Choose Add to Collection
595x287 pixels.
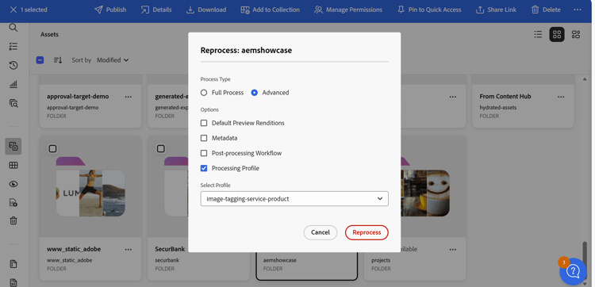pos(270,10)
